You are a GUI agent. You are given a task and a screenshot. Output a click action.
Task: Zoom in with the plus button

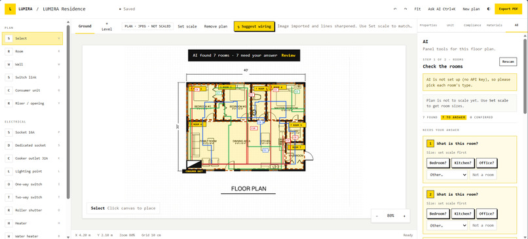click(404, 216)
